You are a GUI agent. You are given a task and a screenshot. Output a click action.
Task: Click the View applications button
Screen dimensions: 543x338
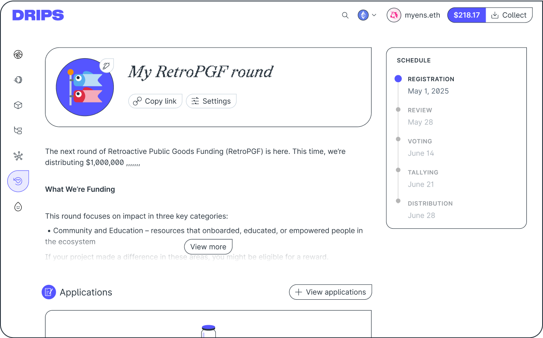(x=330, y=292)
